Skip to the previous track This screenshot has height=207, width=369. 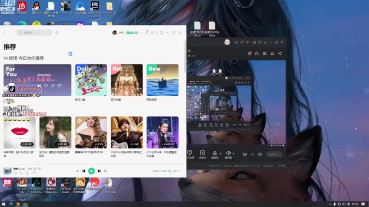pos(83,171)
